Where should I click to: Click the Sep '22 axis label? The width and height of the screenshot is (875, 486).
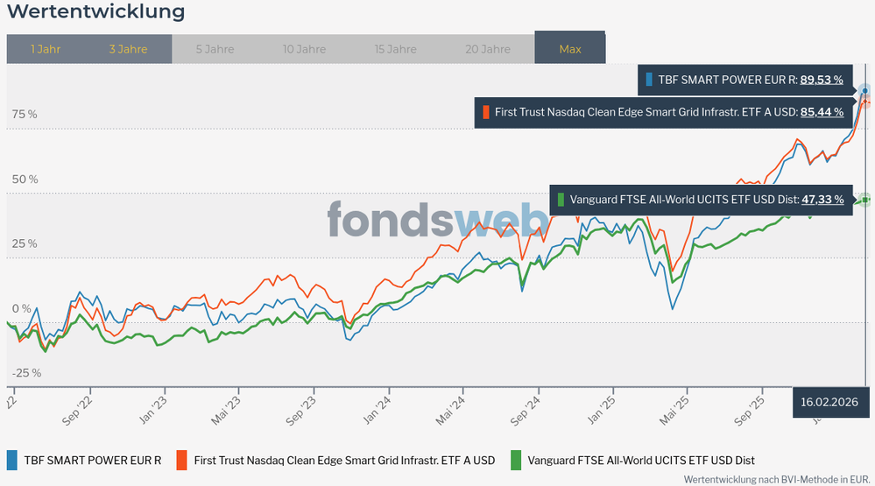pyautogui.click(x=77, y=412)
